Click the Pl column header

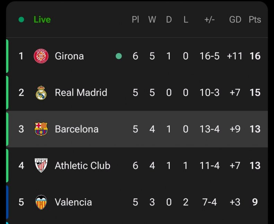pos(135,19)
